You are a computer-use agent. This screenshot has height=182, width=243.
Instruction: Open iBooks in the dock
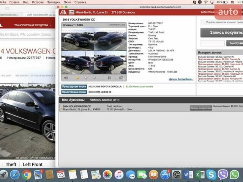coord(153,174)
